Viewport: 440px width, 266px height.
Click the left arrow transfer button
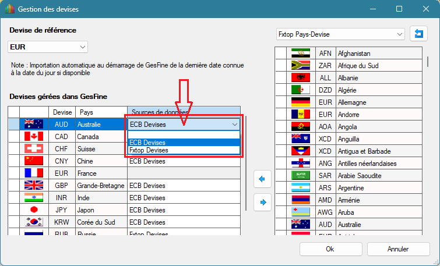coord(262,180)
